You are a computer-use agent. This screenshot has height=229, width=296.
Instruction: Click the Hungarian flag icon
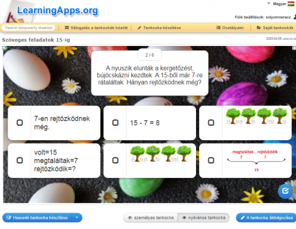click(291, 4)
